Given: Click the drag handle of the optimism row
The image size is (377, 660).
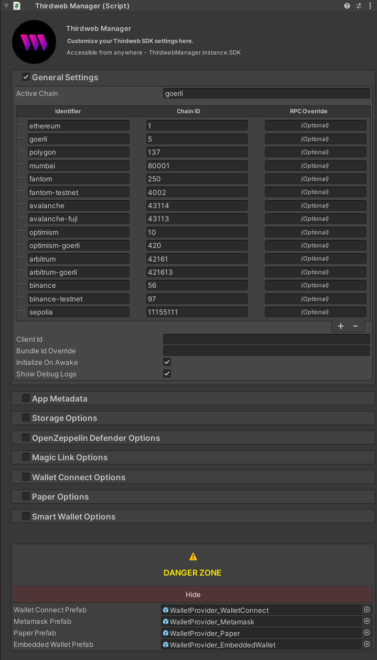Looking at the screenshot, I should pyautogui.click(x=21, y=232).
